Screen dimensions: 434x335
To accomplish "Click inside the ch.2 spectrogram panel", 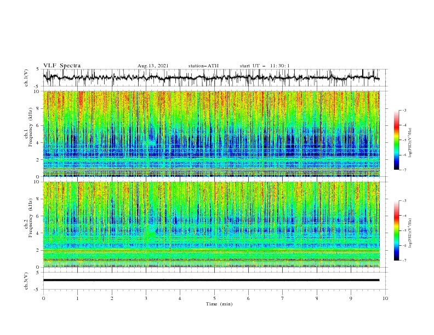I will pos(211,224).
